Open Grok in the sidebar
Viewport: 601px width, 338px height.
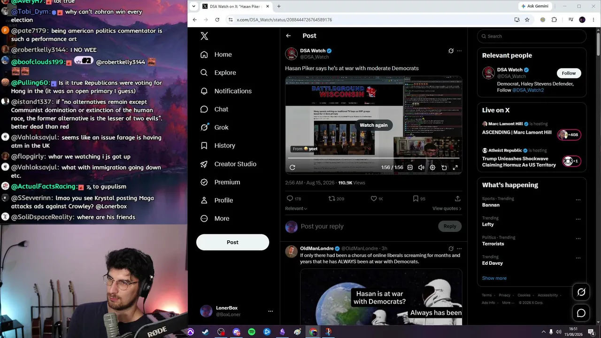(215, 127)
